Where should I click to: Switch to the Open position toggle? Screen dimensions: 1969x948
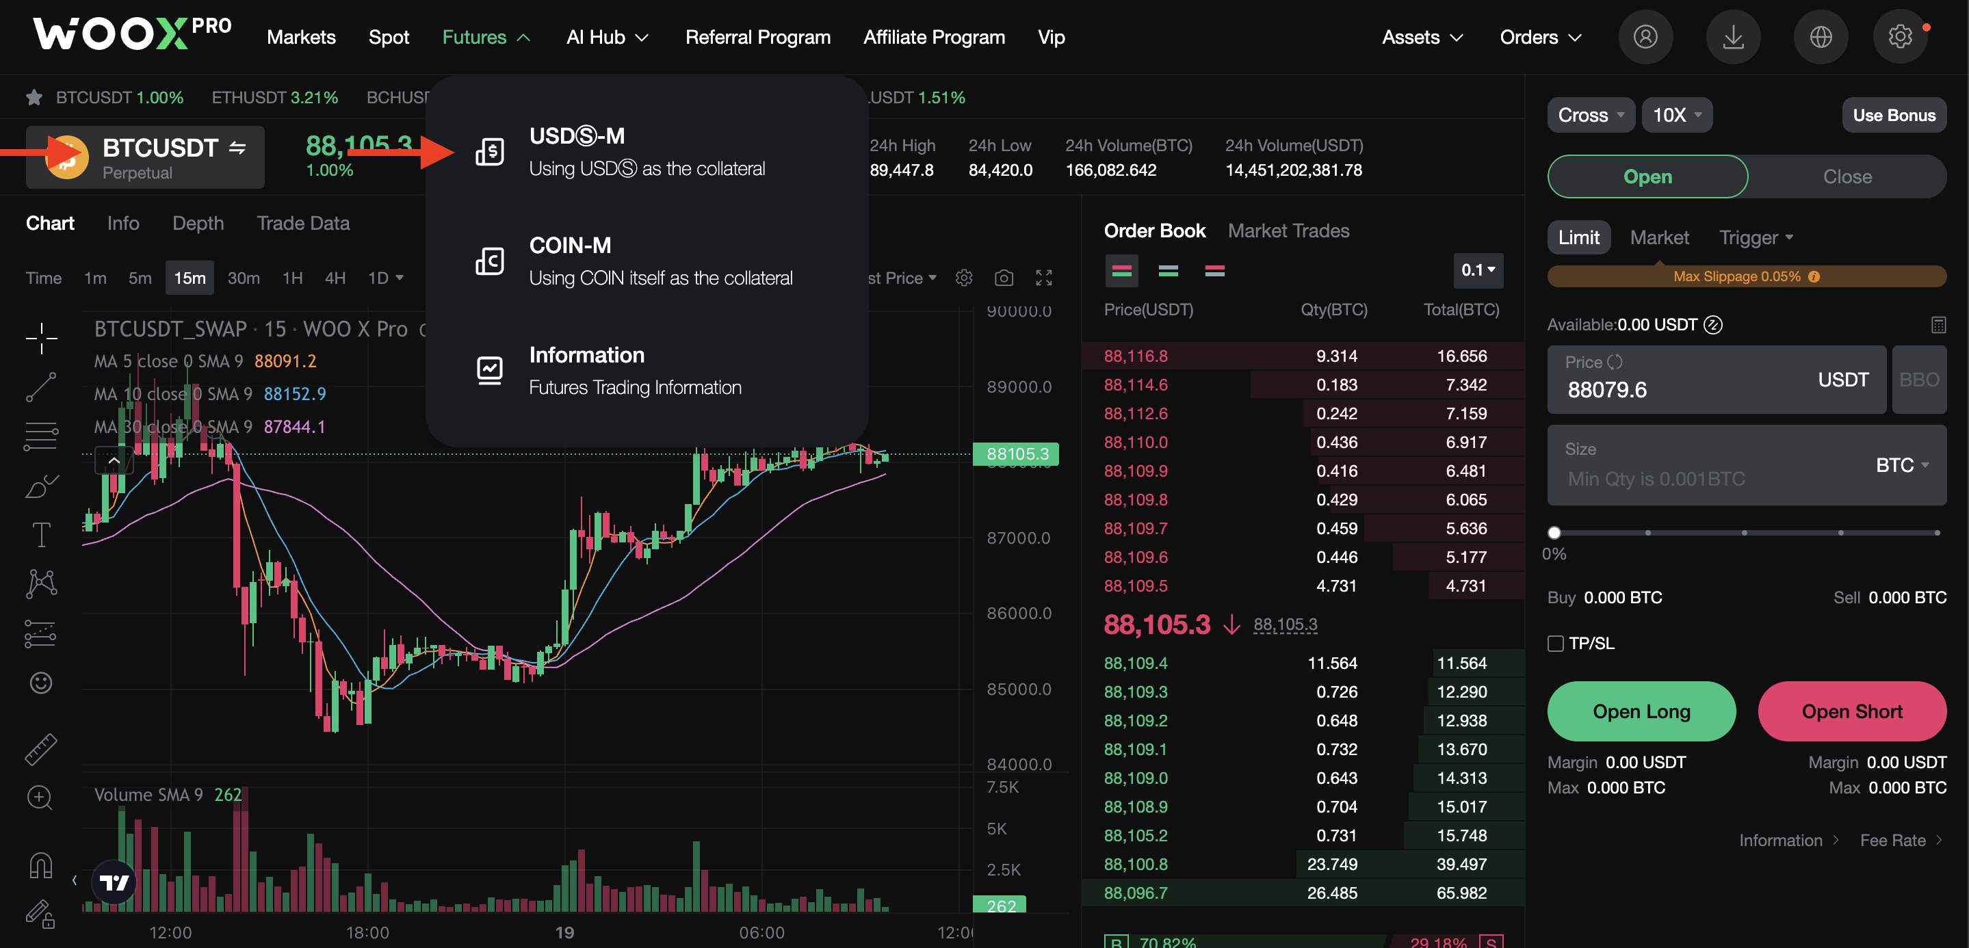1647,176
